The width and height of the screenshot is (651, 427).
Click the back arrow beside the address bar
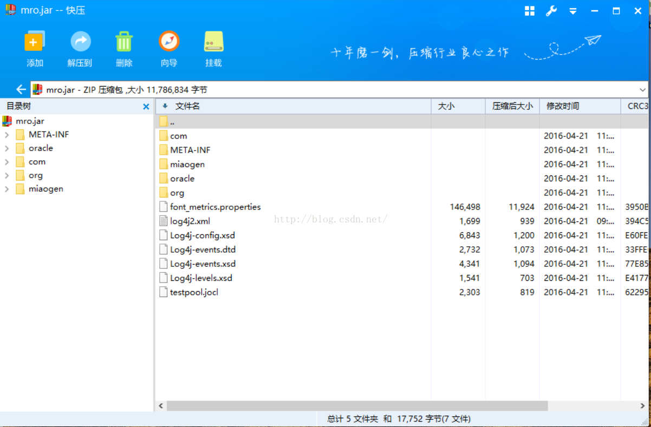pos(21,89)
